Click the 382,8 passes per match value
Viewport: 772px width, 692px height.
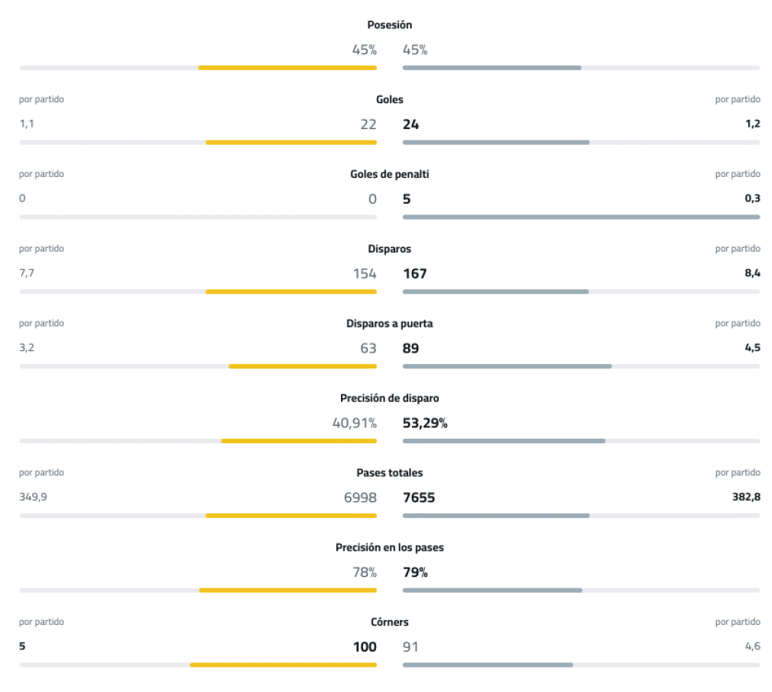pos(745,497)
